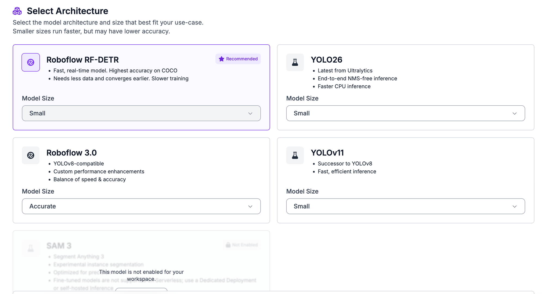544x294 pixels.
Task: Open the YOLO26 Model Size dropdown
Action: click(x=406, y=113)
